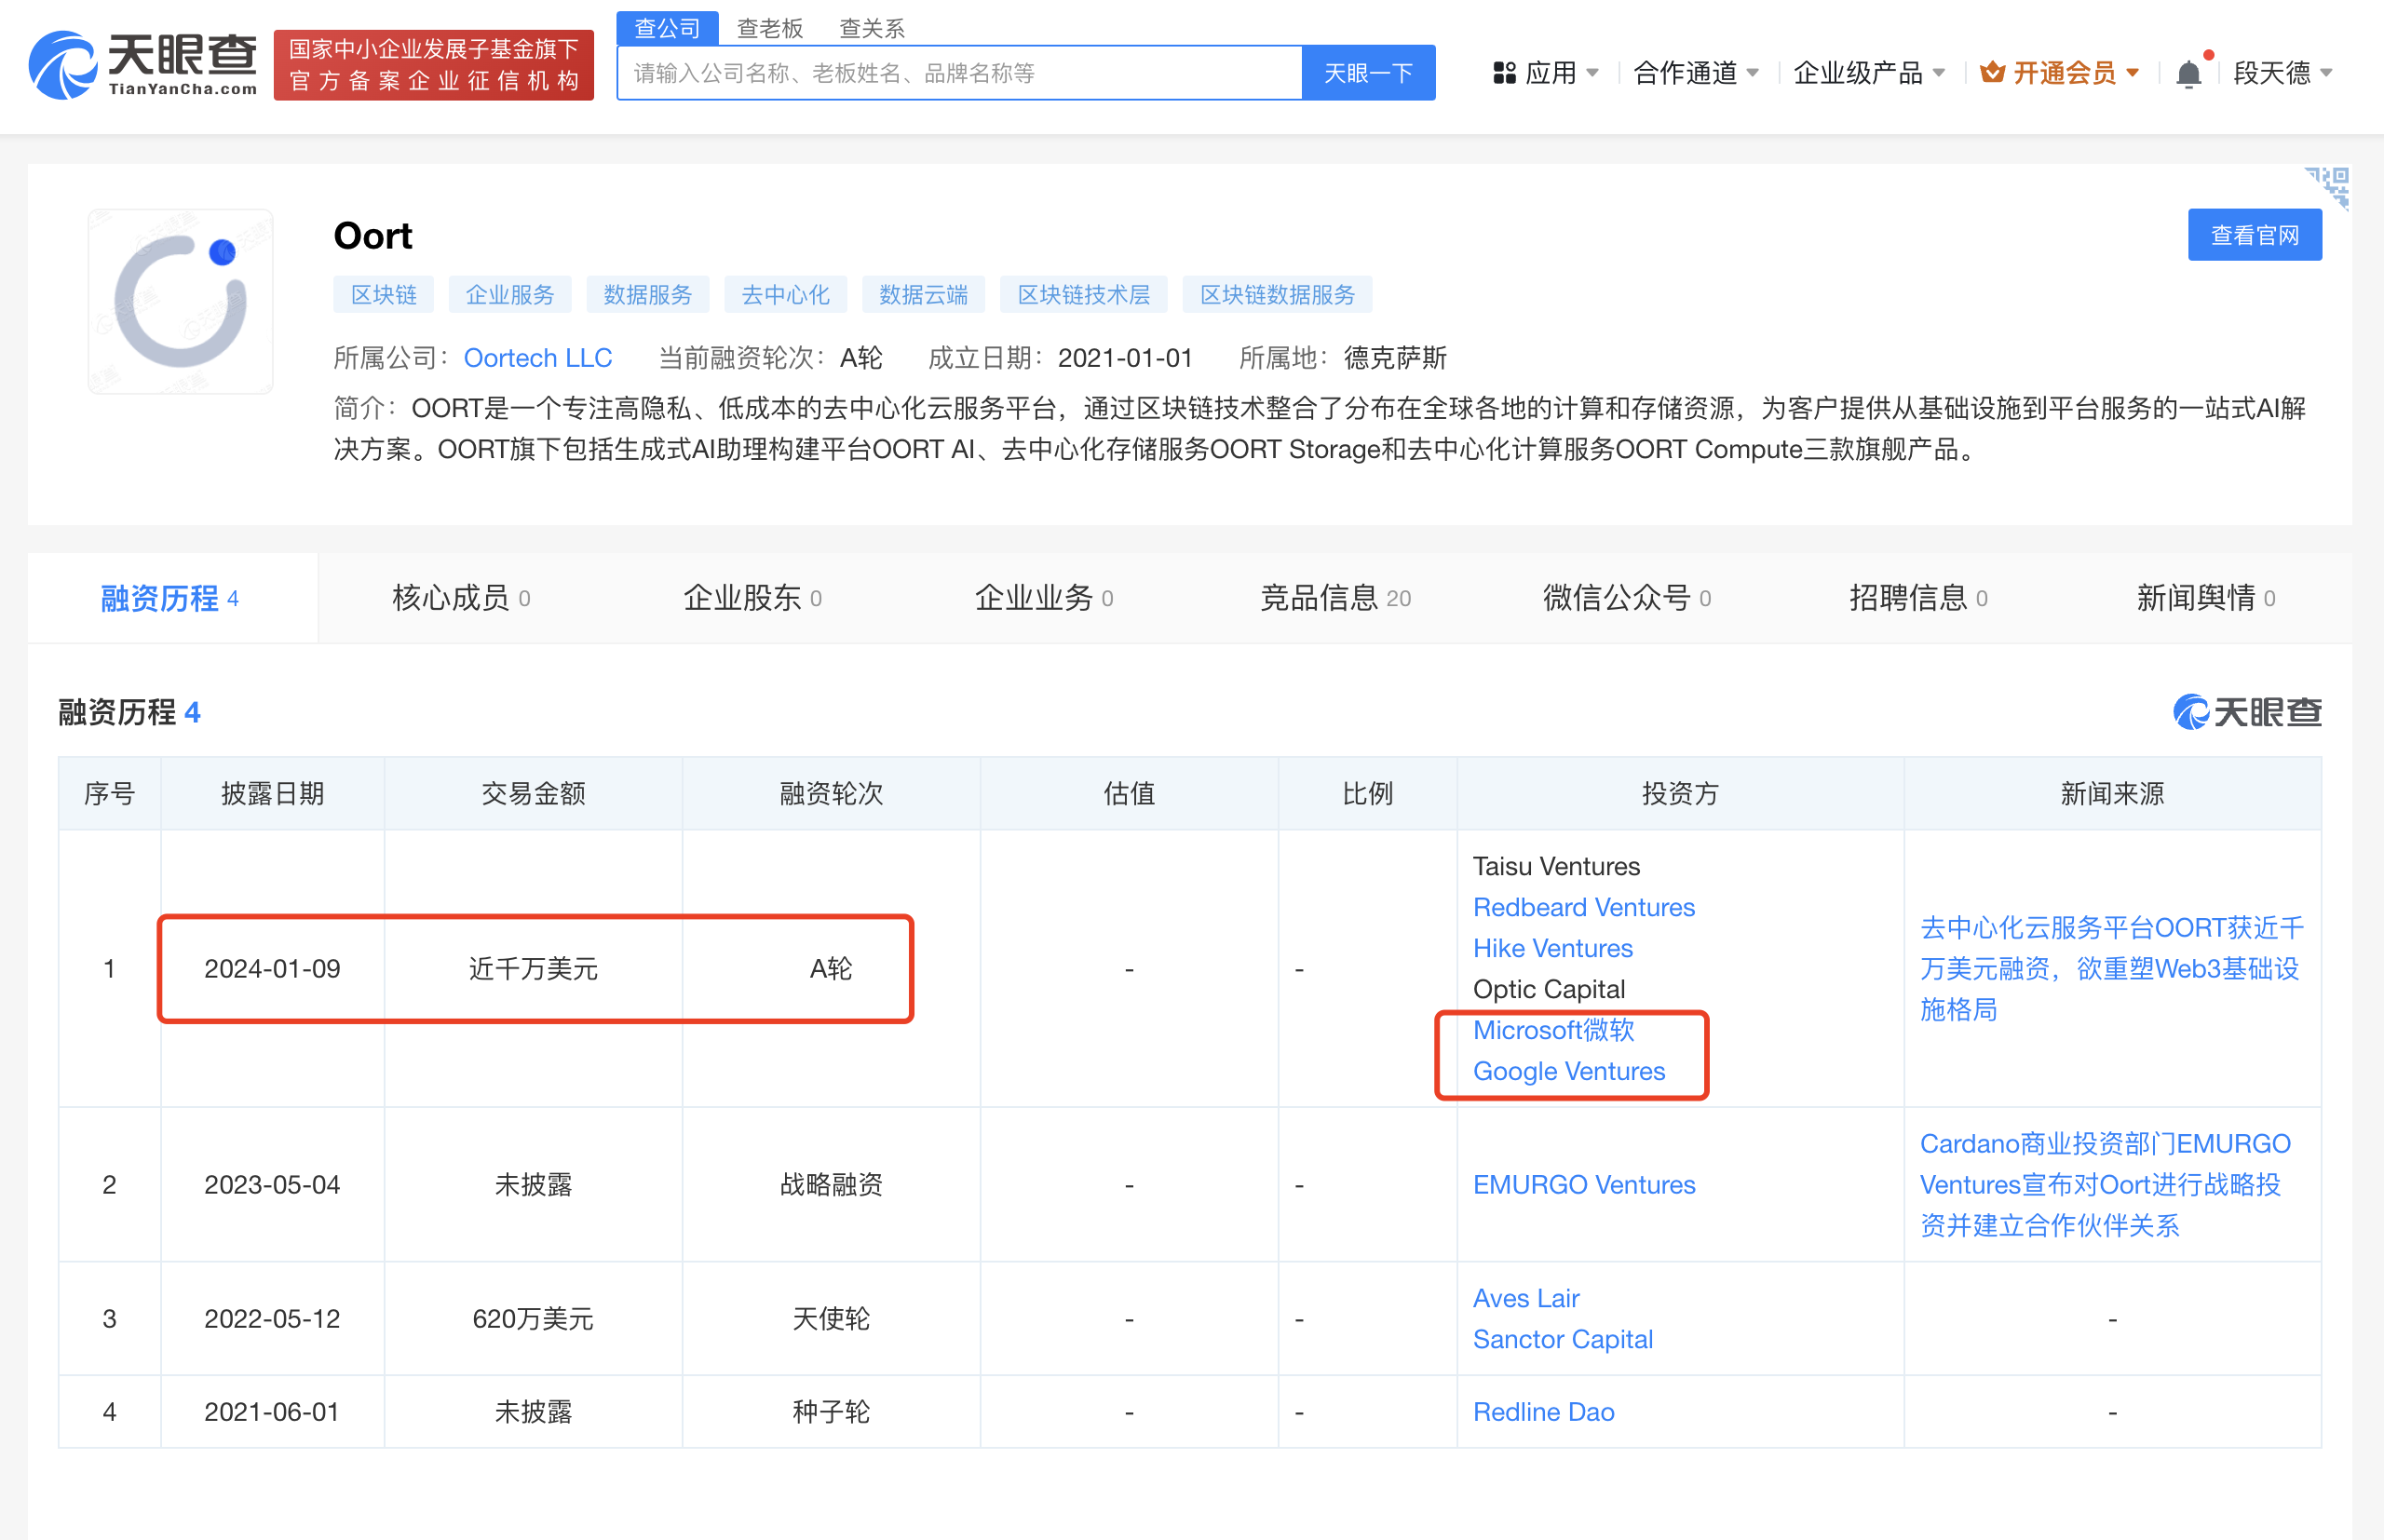Select the 查老板 search tab
The height and width of the screenshot is (1540, 2384).
pyautogui.click(x=770, y=28)
